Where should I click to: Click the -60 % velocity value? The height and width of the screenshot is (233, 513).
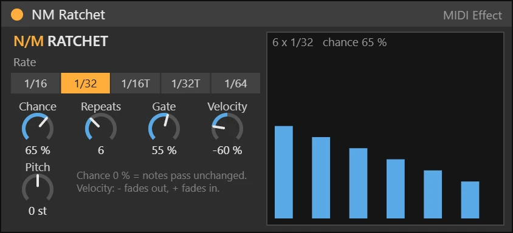[227, 150]
